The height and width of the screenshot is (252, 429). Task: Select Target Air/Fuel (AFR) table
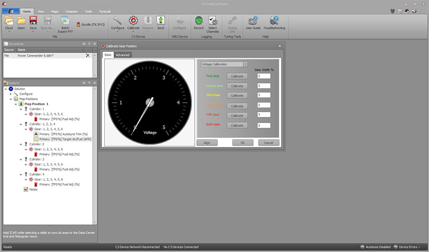[x=66, y=139]
